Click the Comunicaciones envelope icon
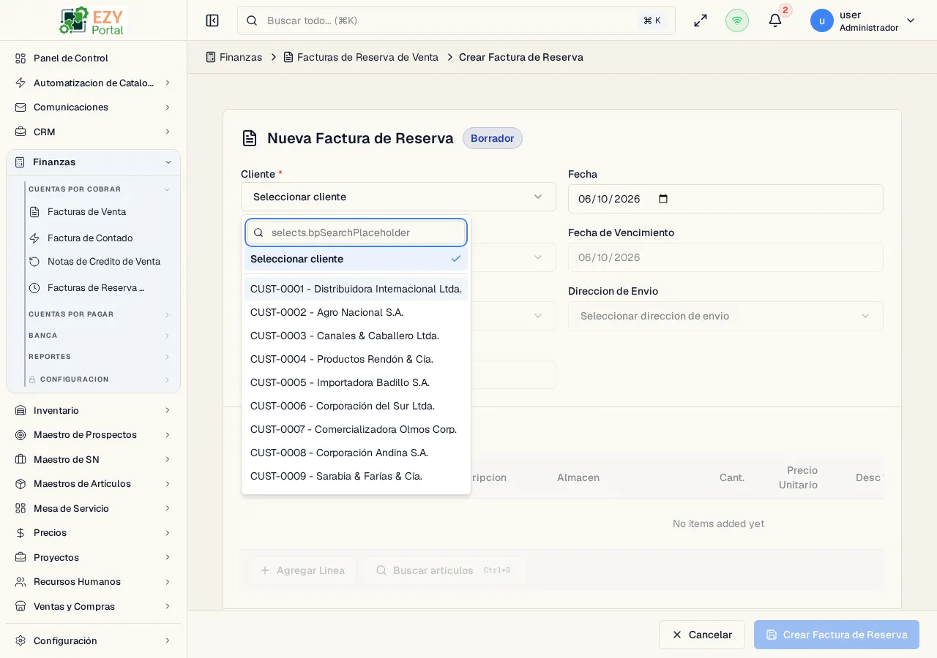Viewport: 937px width, 658px height. point(20,107)
